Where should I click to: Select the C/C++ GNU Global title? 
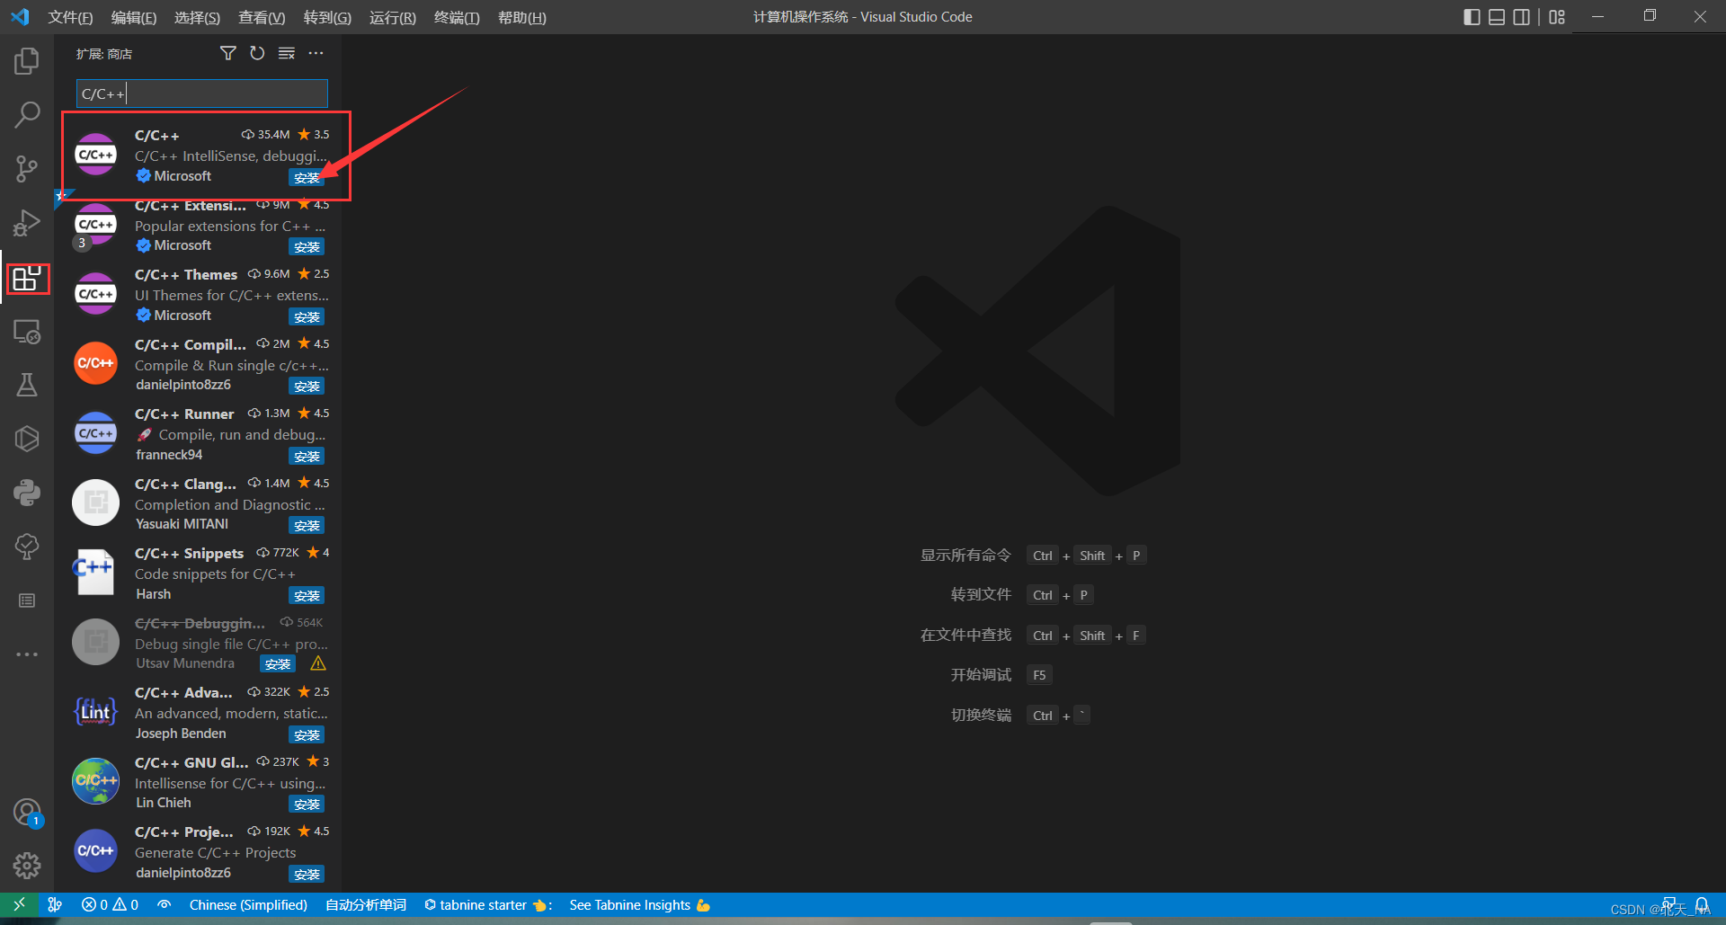(191, 762)
